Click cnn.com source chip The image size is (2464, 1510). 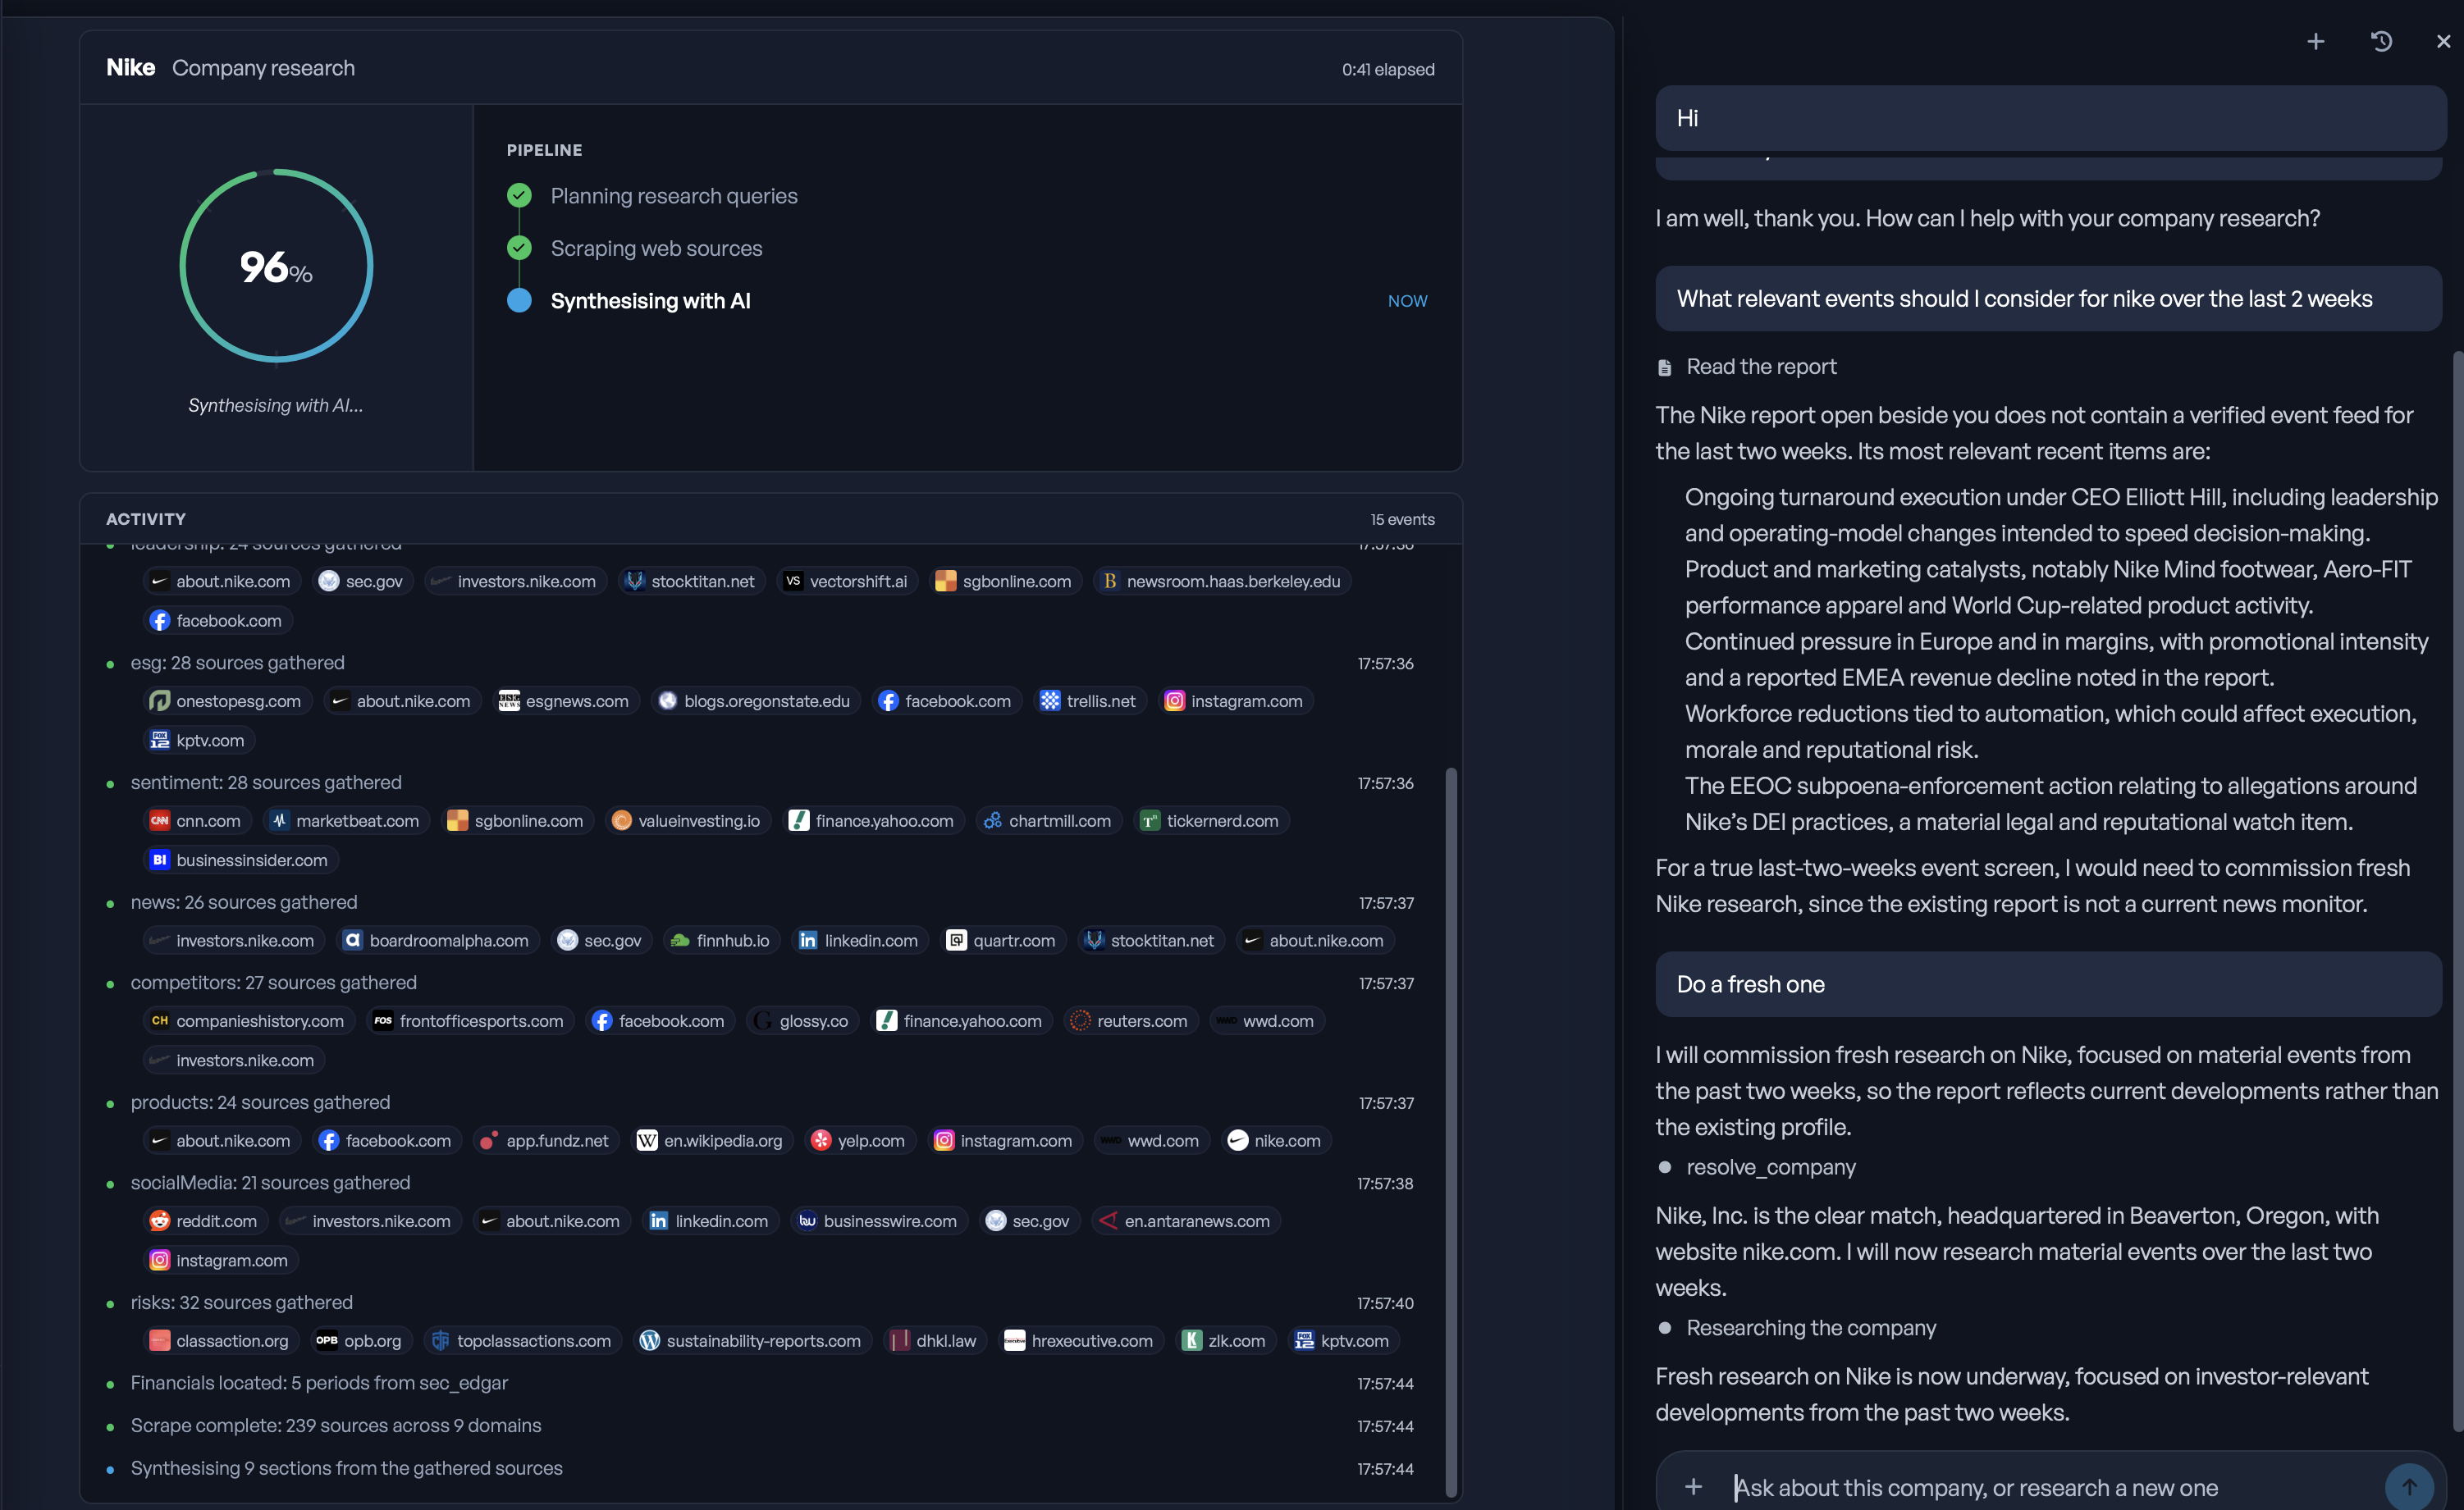tap(196, 822)
